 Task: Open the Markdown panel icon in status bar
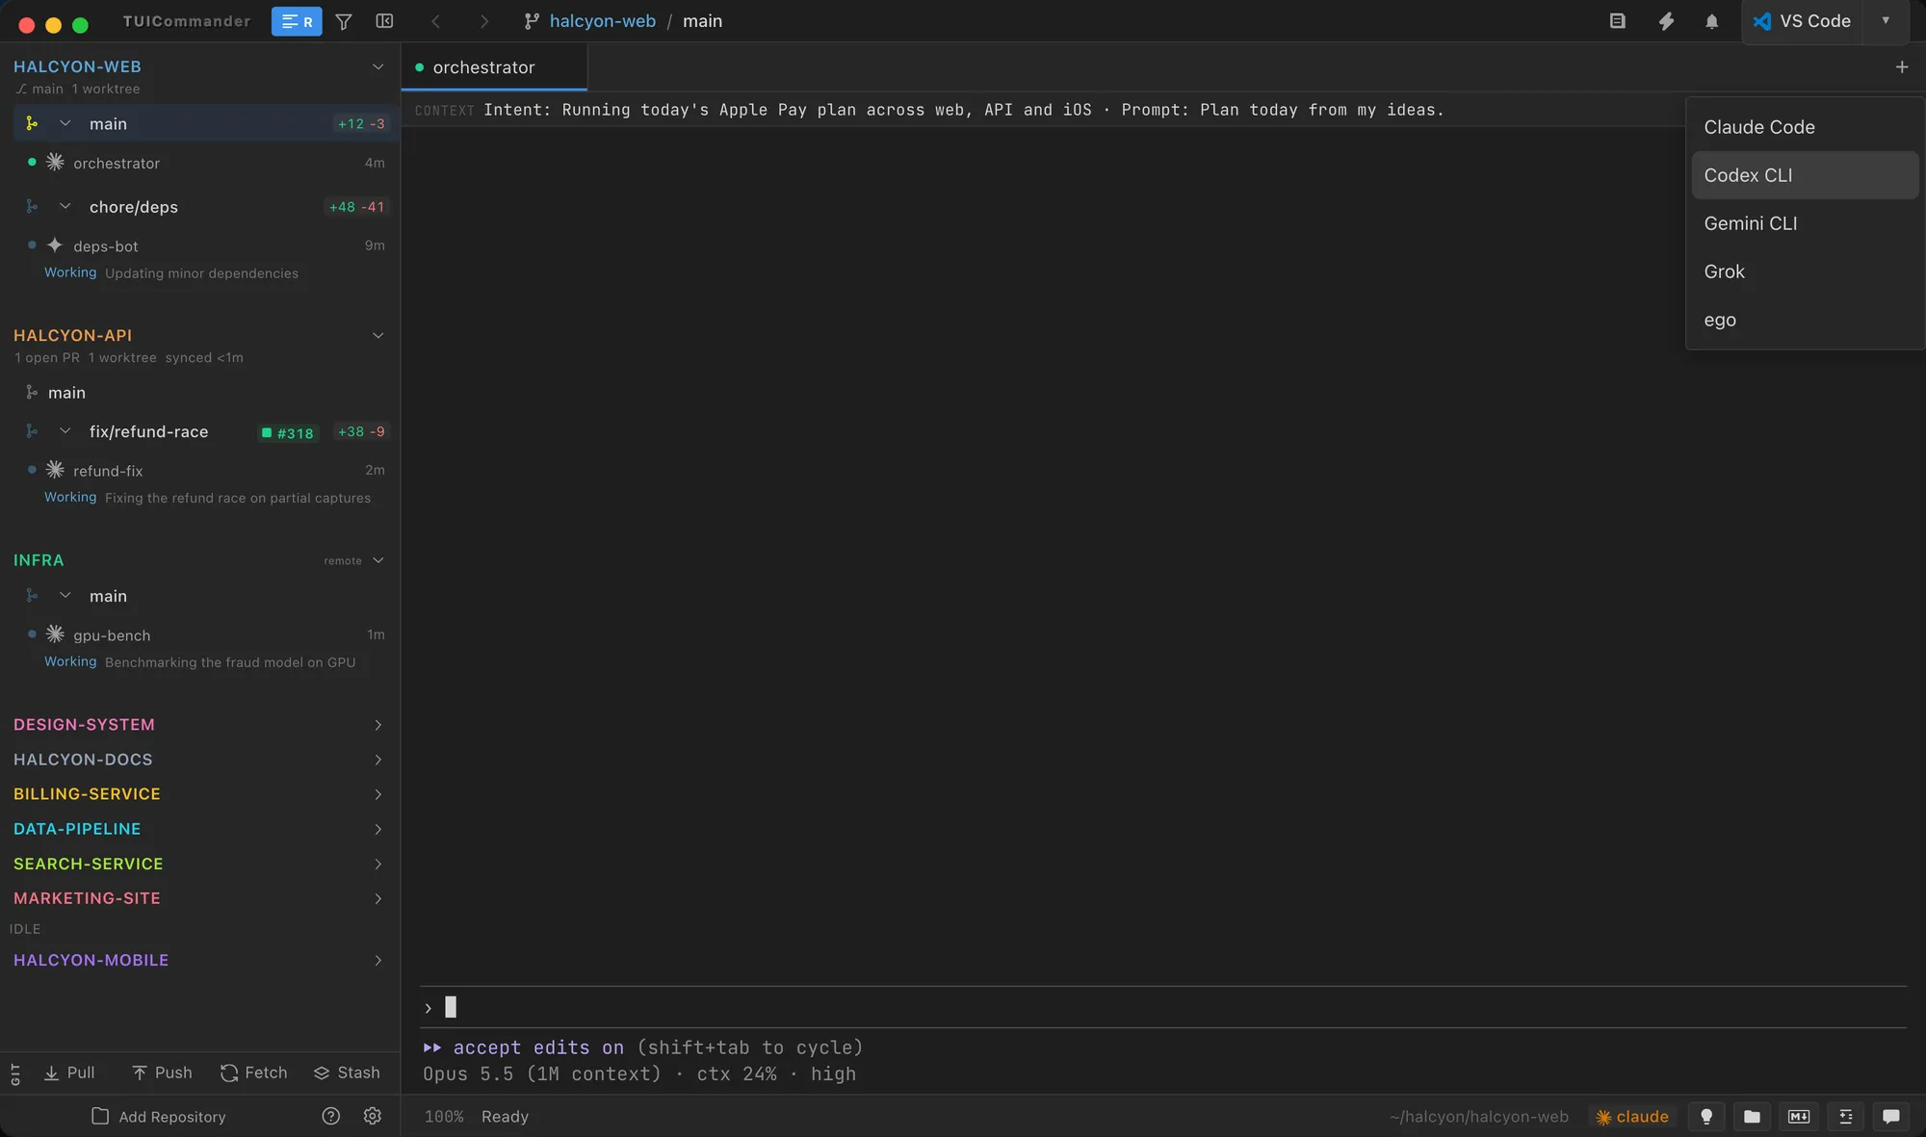click(x=1799, y=1117)
